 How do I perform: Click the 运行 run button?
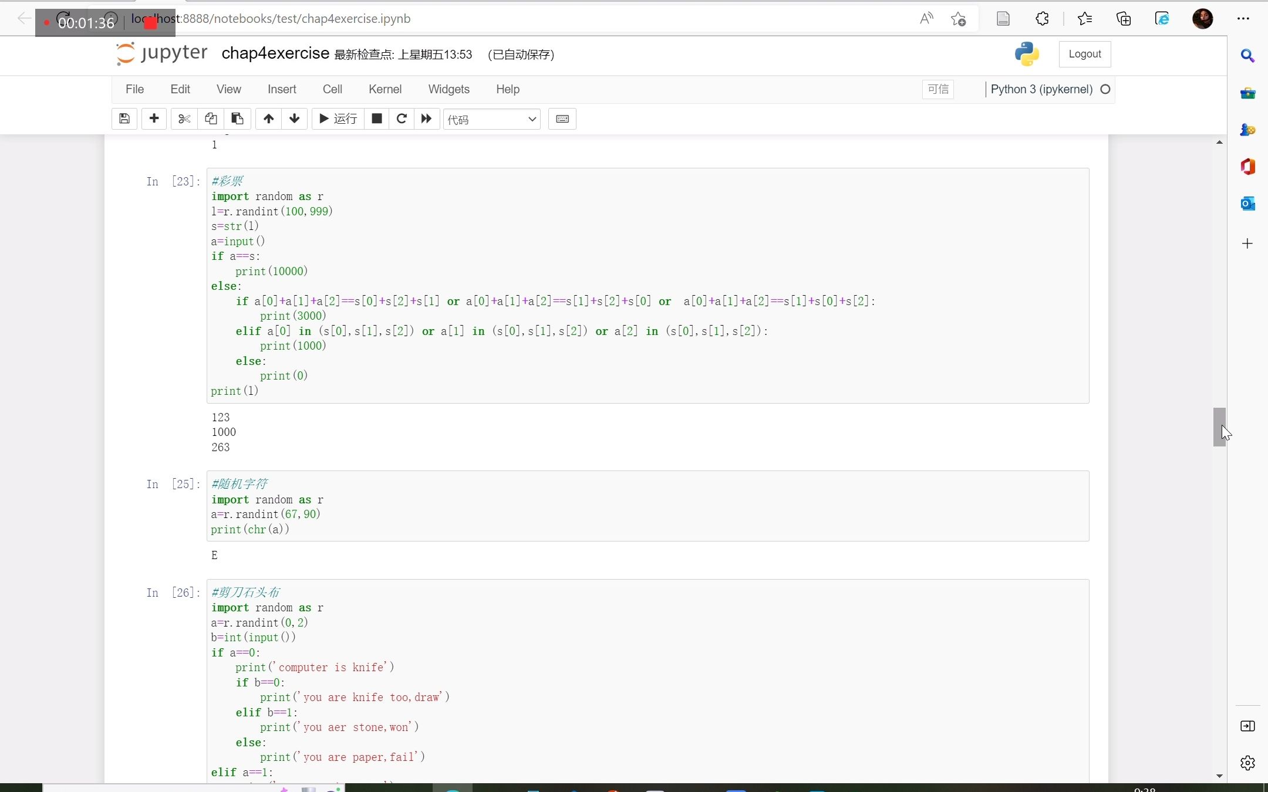pyautogui.click(x=338, y=119)
